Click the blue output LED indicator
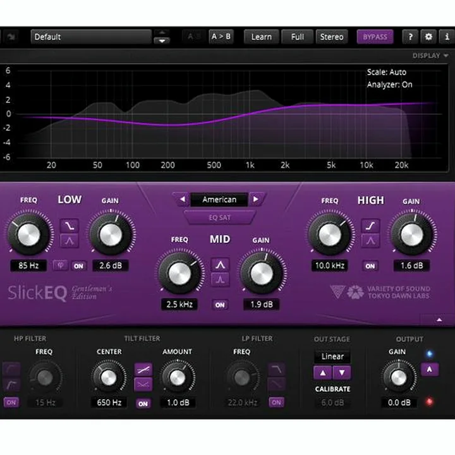Screen dimensions: 455x455 [430, 354]
